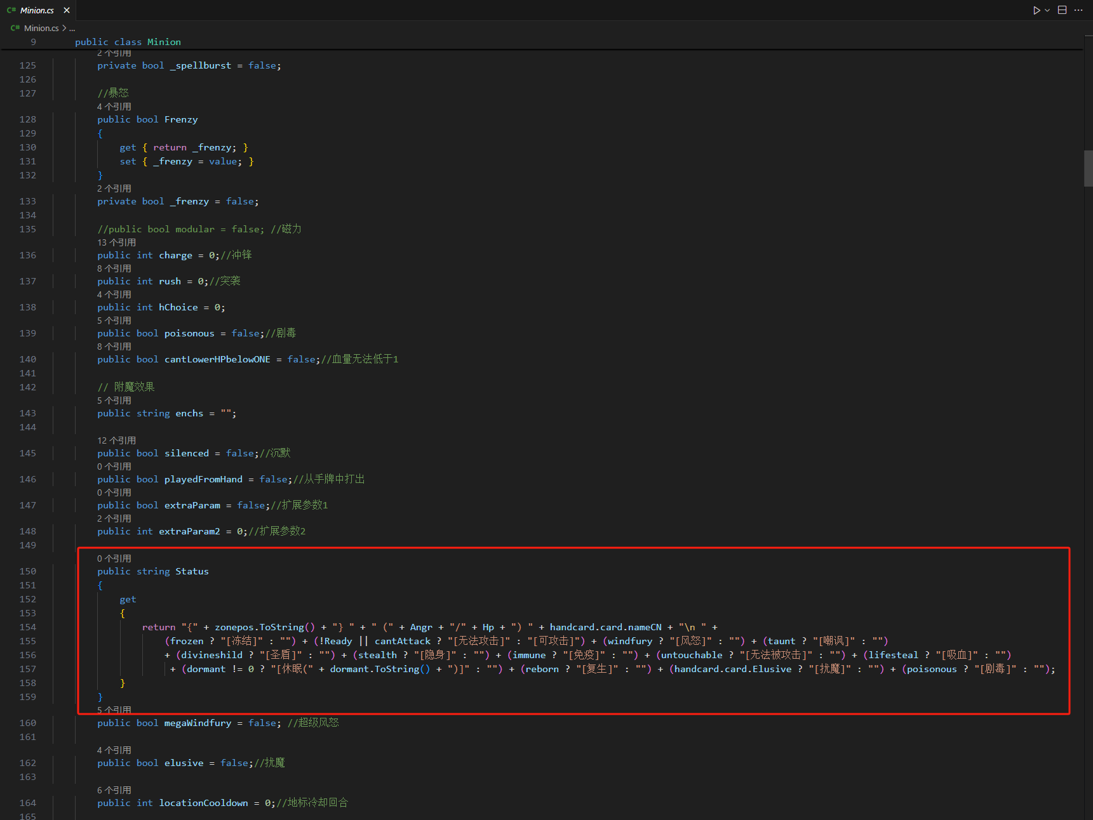Show references CodeLens above hChoice field

click(x=114, y=294)
